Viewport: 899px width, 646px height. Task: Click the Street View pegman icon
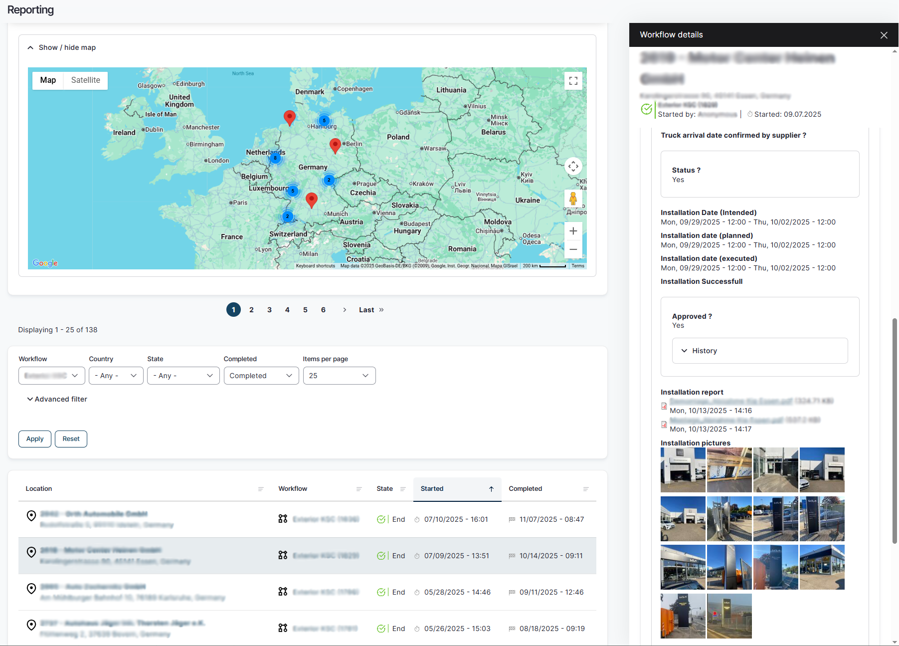pyautogui.click(x=573, y=199)
